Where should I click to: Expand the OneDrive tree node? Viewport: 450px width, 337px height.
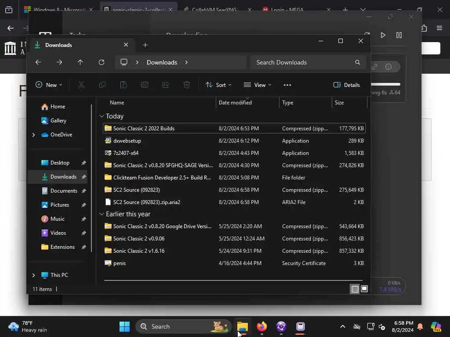click(x=33, y=135)
